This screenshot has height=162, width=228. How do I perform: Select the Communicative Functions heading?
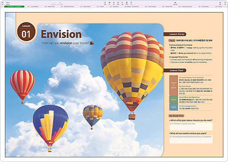(x=180, y=45)
